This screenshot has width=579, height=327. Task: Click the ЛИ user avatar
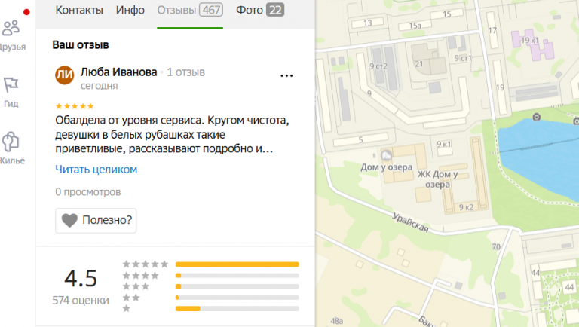65,75
